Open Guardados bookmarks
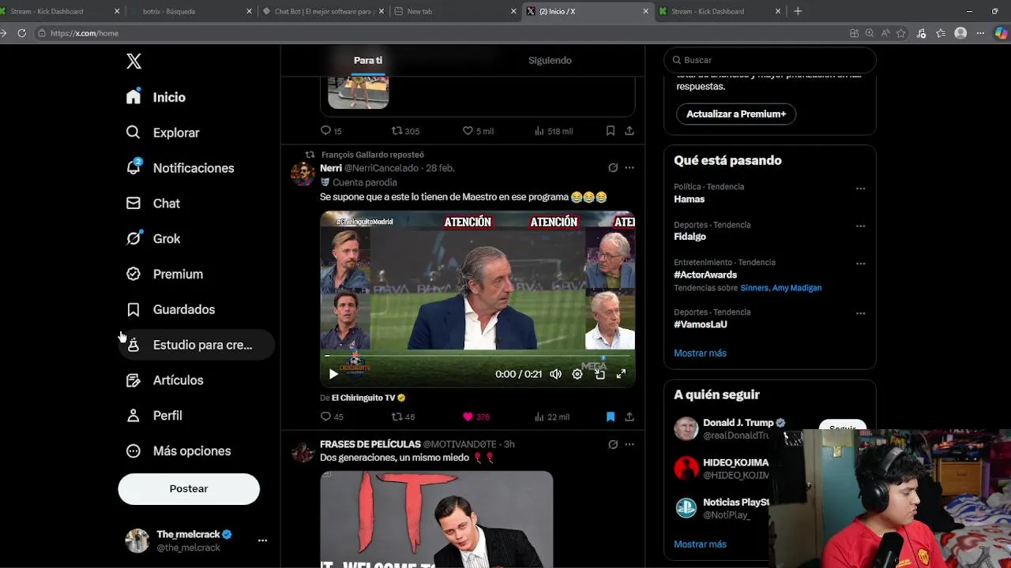1011x568 pixels. coord(171,309)
